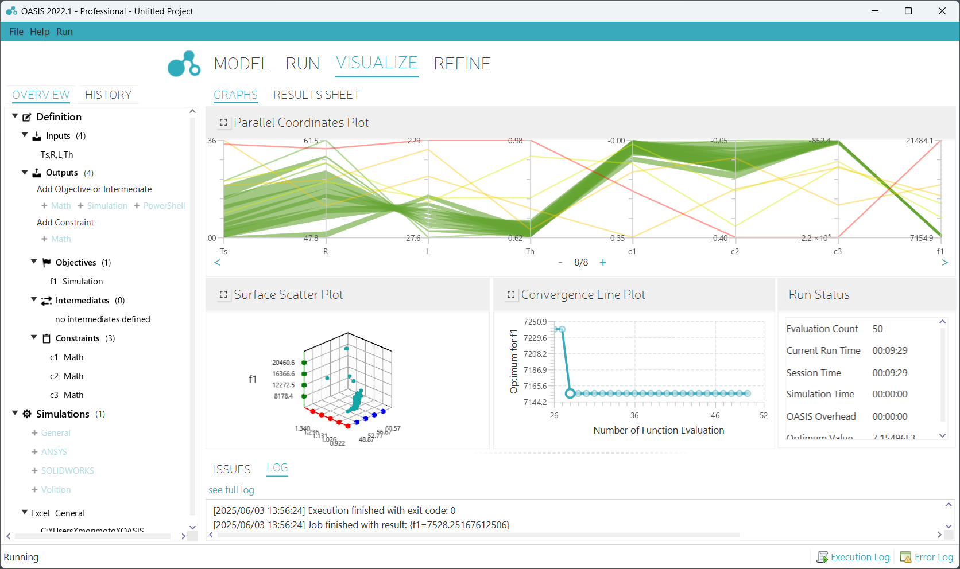Open the Execution Log
The image size is (960, 569).
click(x=853, y=557)
